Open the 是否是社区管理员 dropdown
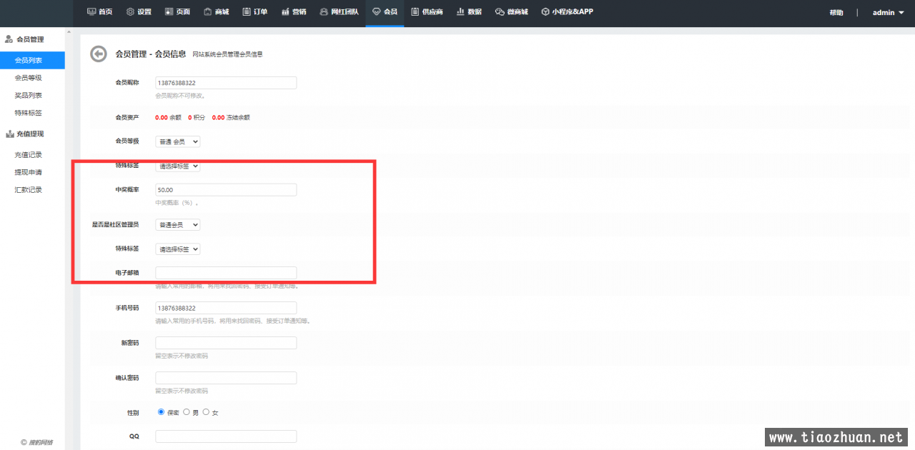The image size is (915, 450). (x=178, y=224)
